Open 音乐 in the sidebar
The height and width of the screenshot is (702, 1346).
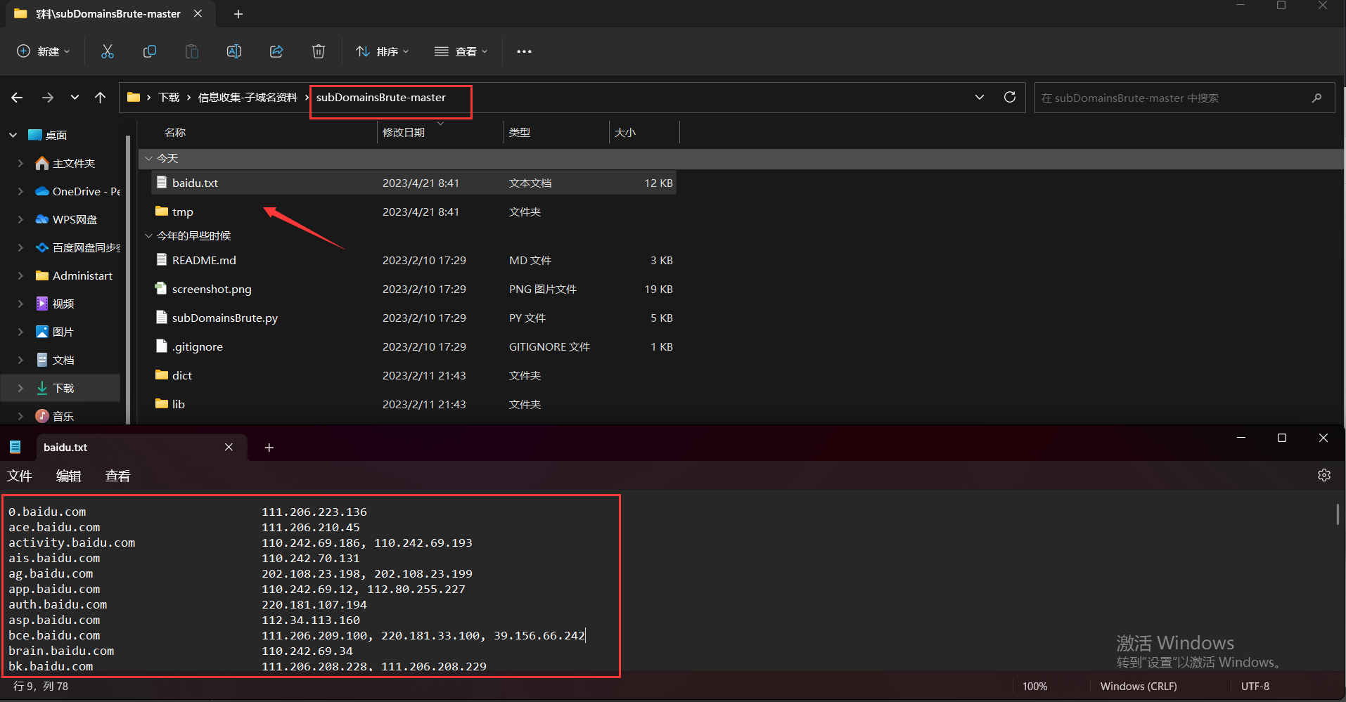(x=63, y=416)
